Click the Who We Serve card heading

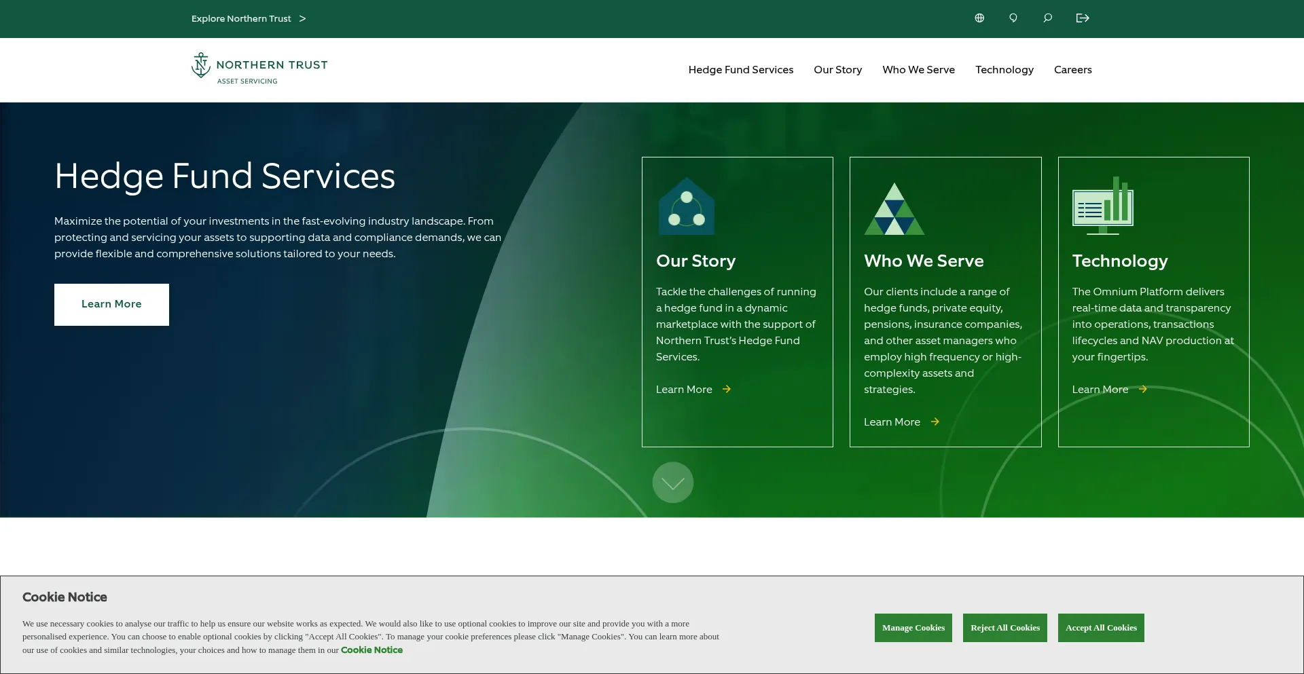(924, 261)
